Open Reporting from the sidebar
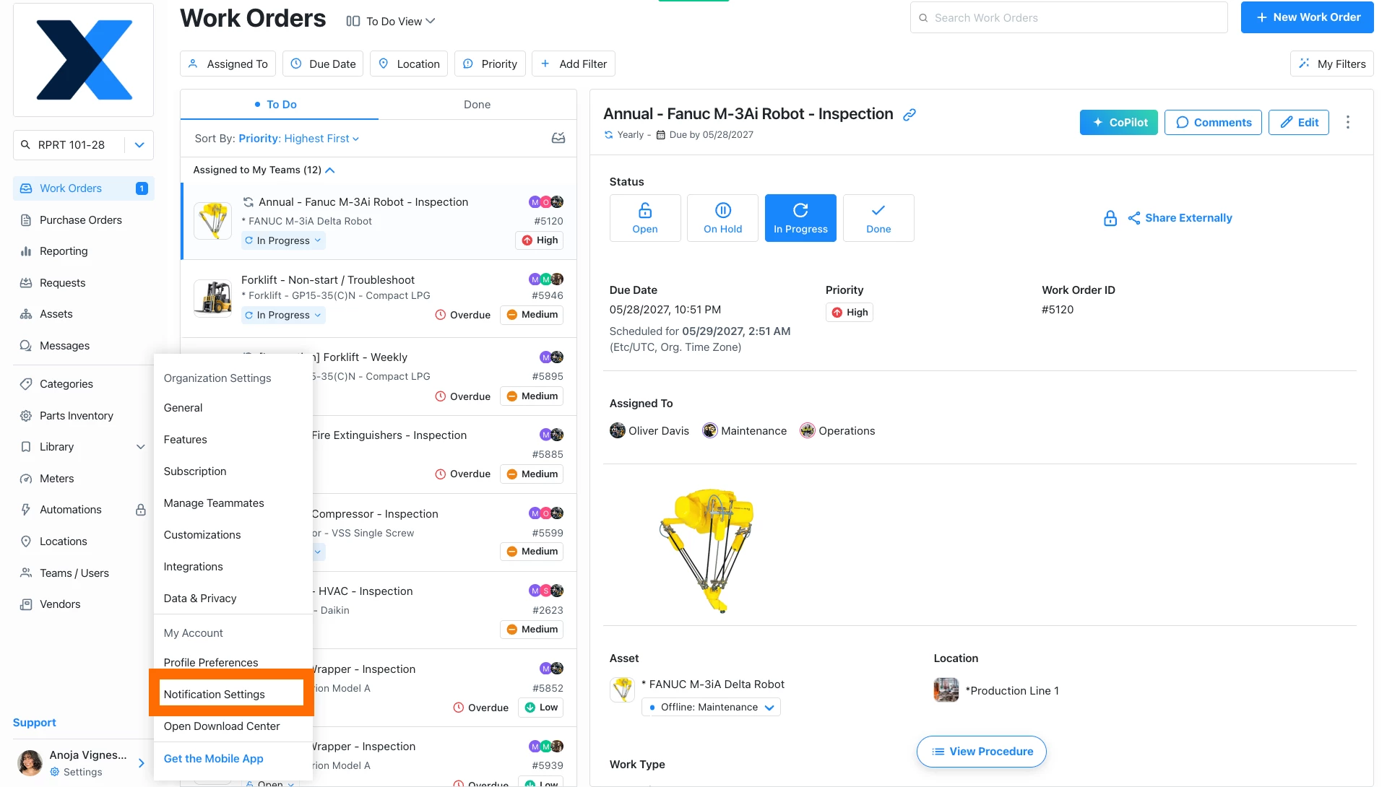The image size is (1387, 787). click(x=64, y=251)
